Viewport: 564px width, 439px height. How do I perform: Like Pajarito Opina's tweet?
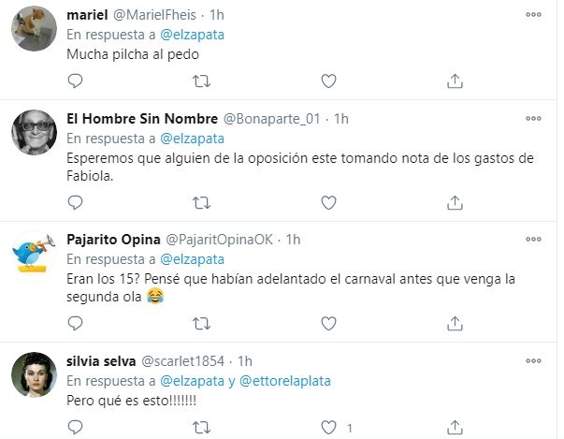(x=328, y=323)
